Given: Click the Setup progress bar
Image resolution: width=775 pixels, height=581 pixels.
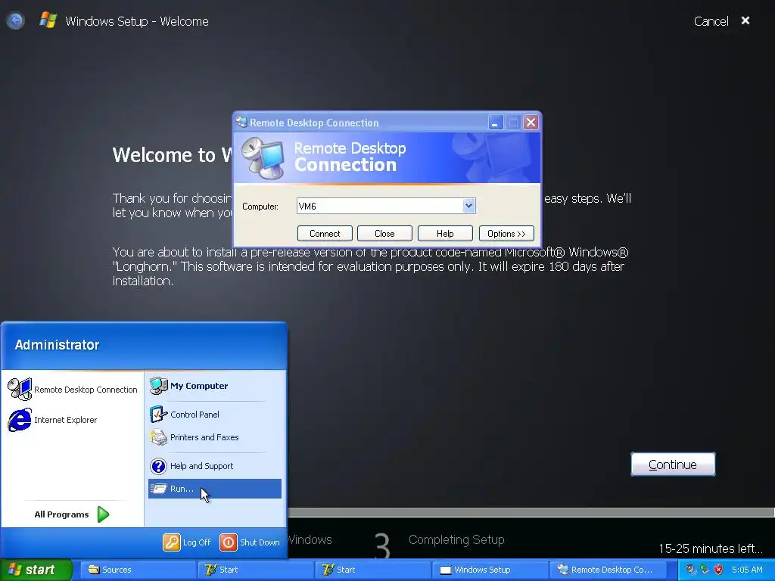Looking at the screenshot, I should (x=531, y=512).
